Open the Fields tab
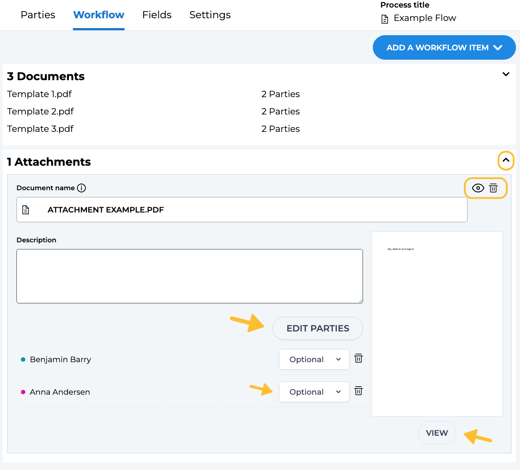The image size is (520, 470). [x=157, y=15]
